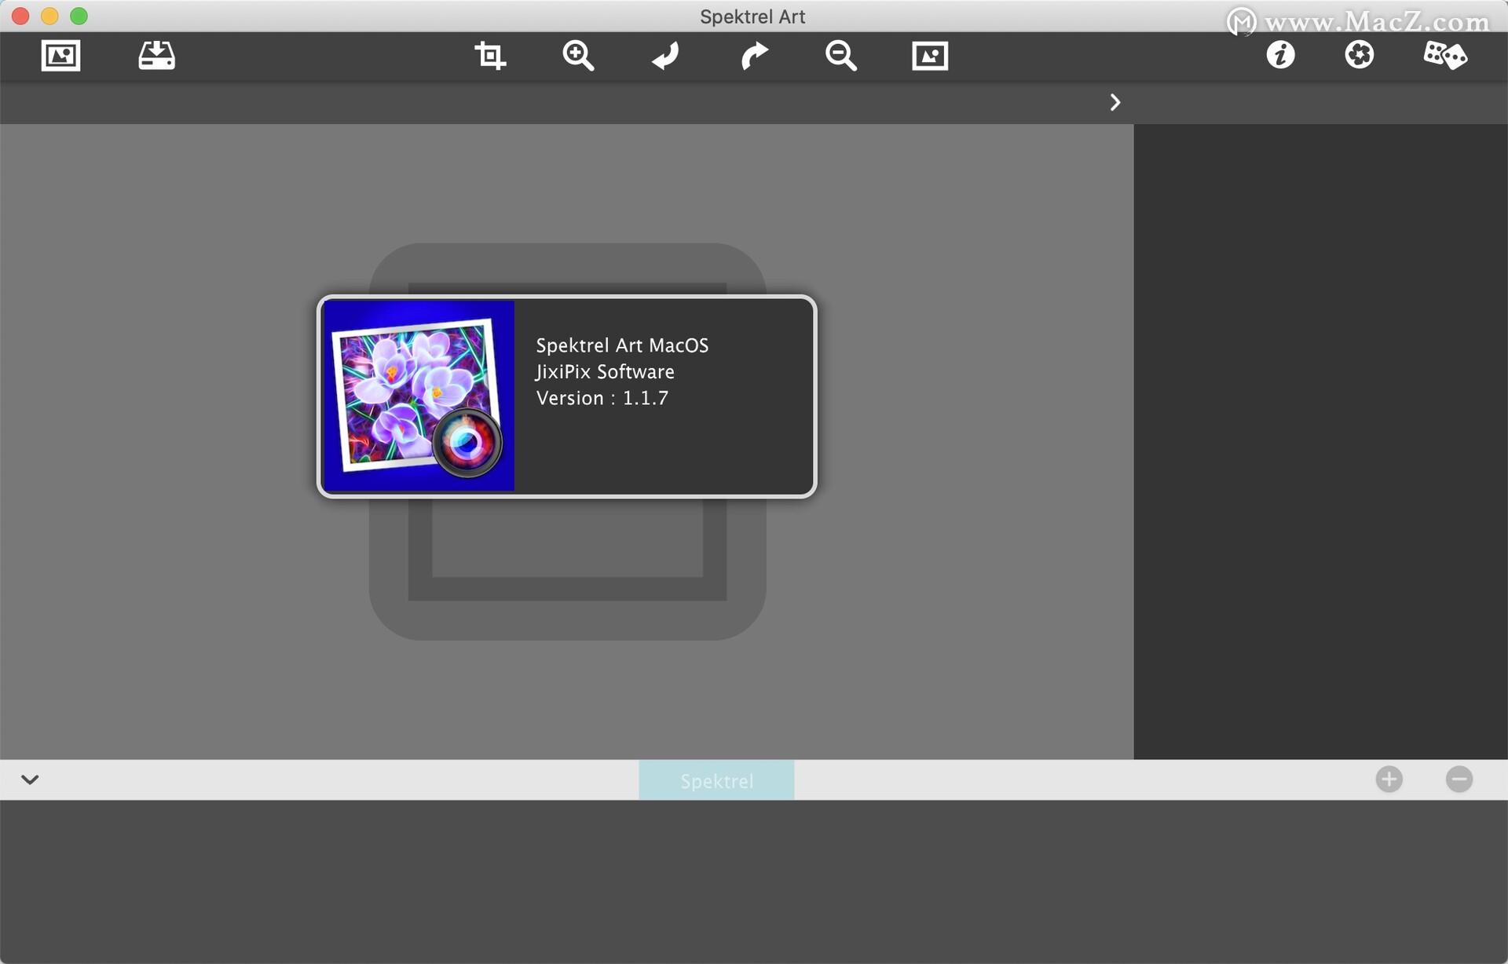Click the Spektrel Art app logo thumbnail
This screenshot has width=1508, height=964.
click(419, 396)
